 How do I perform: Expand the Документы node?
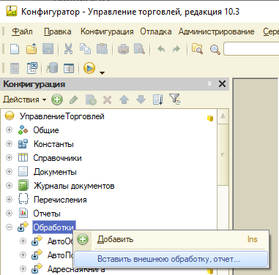[9, 172]
